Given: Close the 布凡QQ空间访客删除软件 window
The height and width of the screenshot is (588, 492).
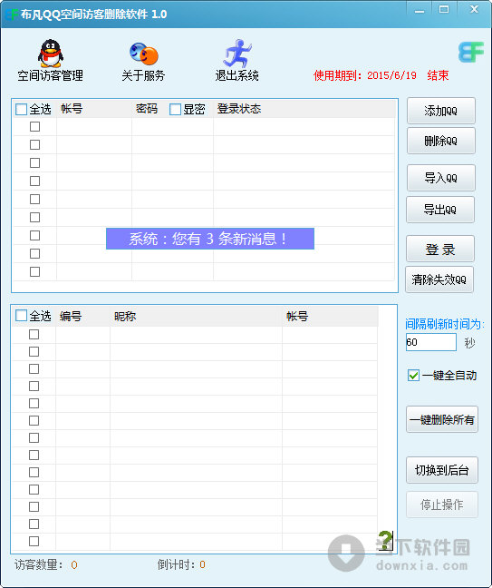Looking at the screenshot, I should coord(474,10).
